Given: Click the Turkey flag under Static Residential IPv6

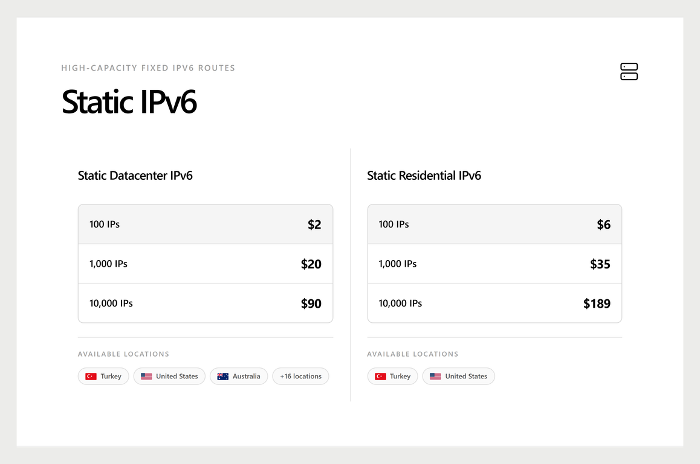Looking at the screenshot, I should pos(380,376).
